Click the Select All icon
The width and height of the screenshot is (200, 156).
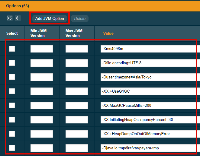(x=10, y=18)
